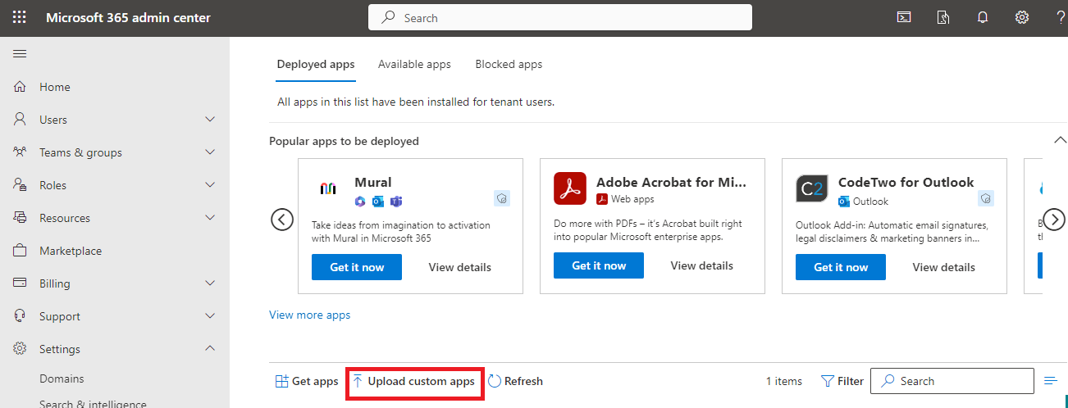Open the notifications bell
The width and height of the screenshot is (1068, 408).
(983, 17)
